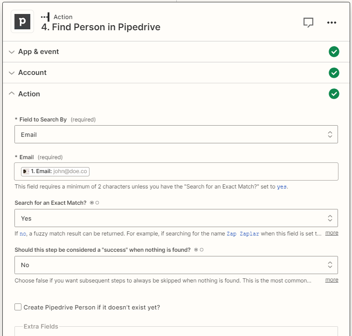The height and width of the screenshot is (336, 352).
Task: Click green checkmark beside App & event
Action: point(334,52)
